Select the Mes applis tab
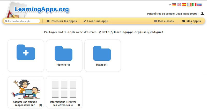The width and height of the screenshot is (207, 112). tap(191, 21)
